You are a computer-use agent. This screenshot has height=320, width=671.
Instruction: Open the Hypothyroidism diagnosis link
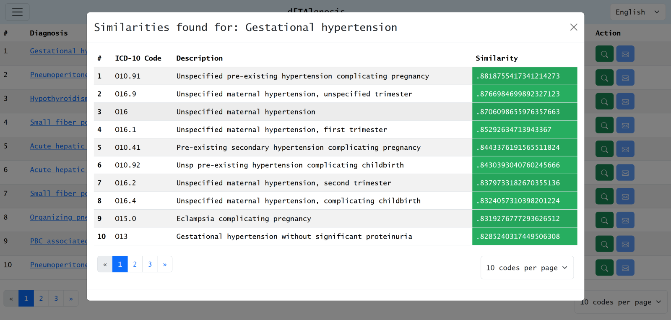[58, 99]
